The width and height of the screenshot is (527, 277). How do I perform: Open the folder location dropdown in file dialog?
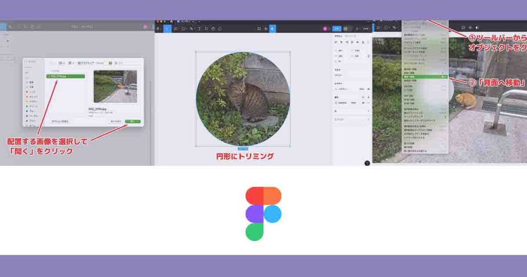coord(91,63)
